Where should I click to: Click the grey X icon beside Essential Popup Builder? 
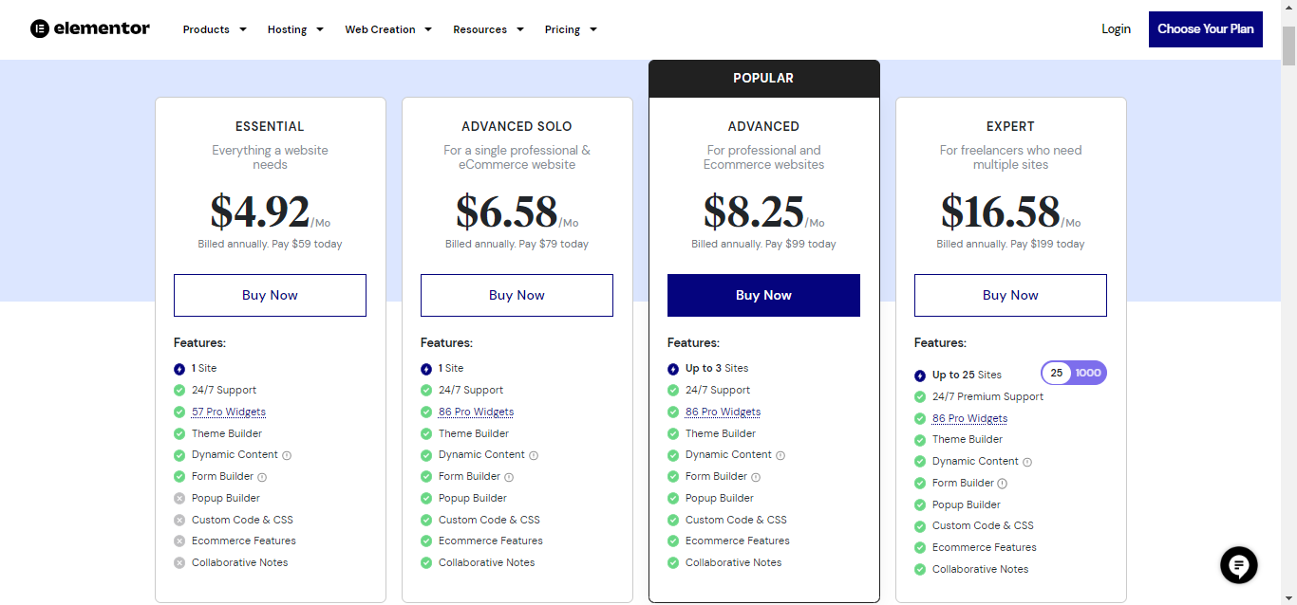(x=179, y=498)
